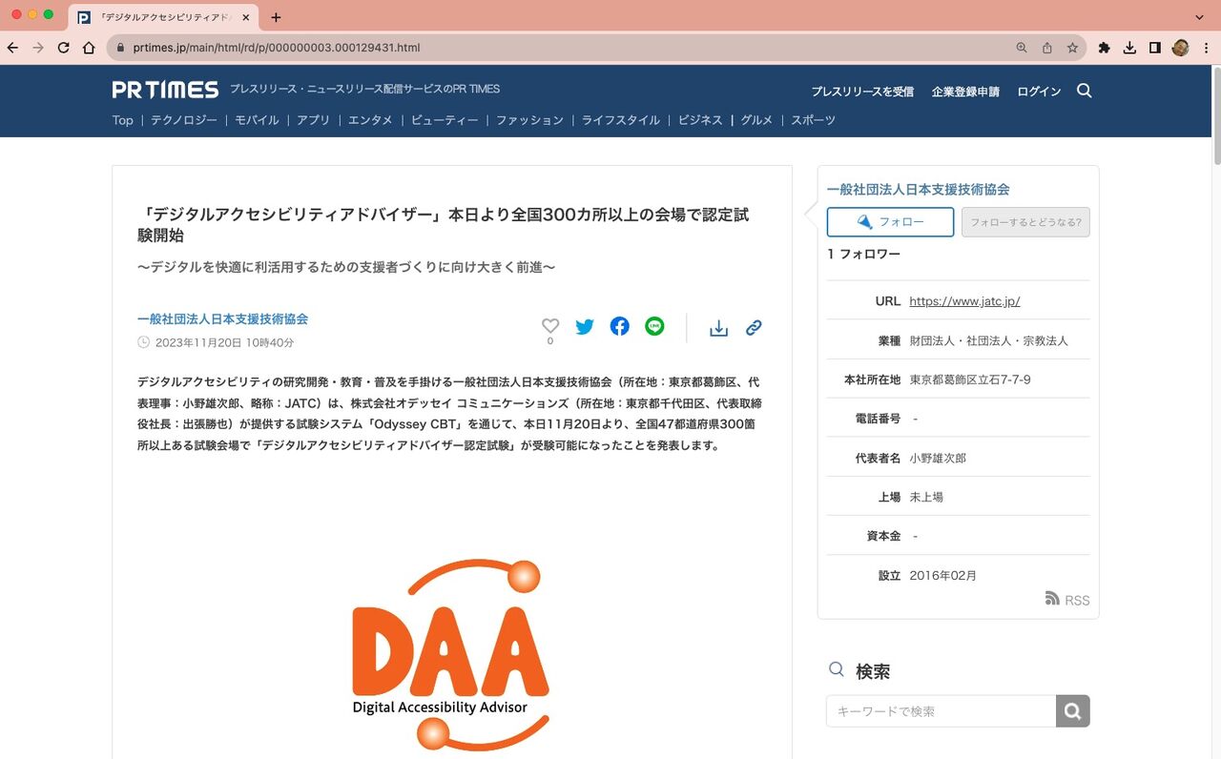Open site search magnifier in header
Image resolution: width=1221 pixels, height=759 pixels.
pos(1084,91)
